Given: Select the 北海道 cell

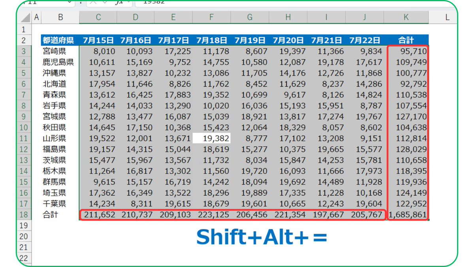Looking at the screenshot, I should (x=60, y=84).
